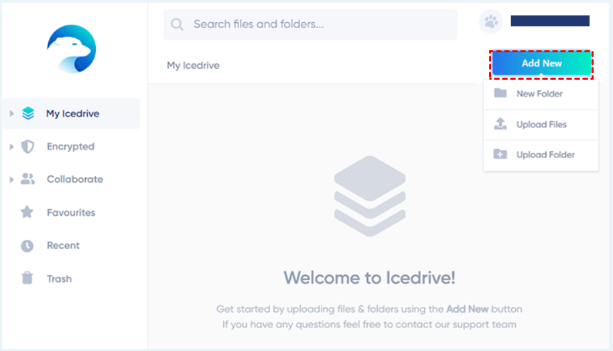Click the Recent clock icon
613x351 pixels.
pyautogui.click(x=27, y=246)
